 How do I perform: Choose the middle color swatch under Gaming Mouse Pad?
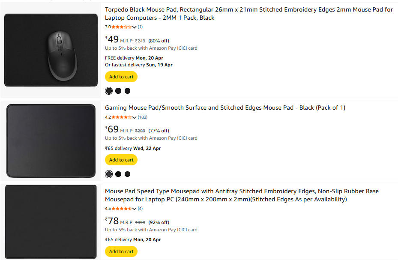coord(118,174)
